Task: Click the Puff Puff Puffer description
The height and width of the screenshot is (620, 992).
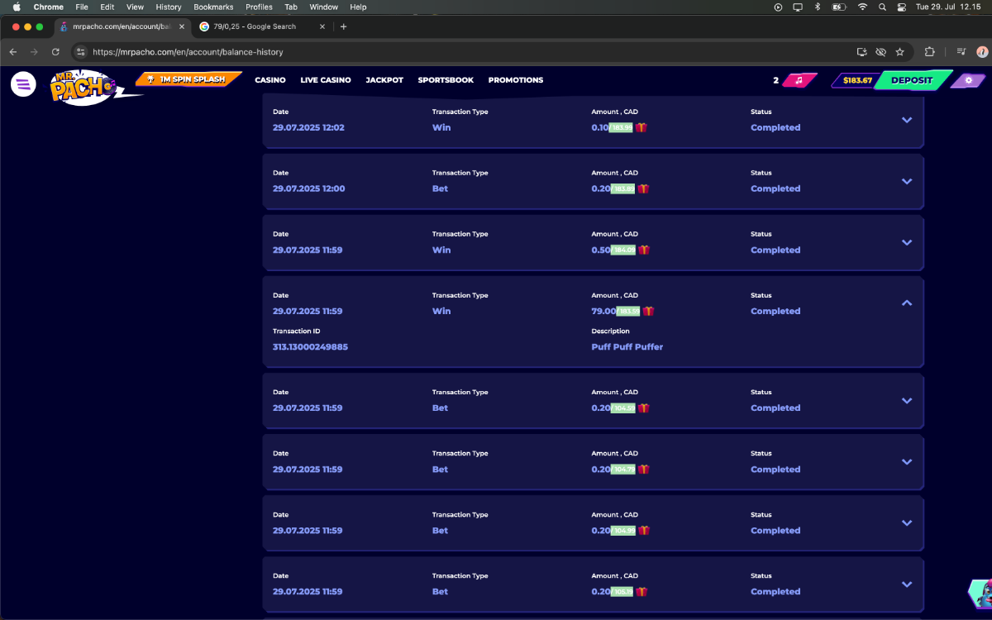Action: [627, 347]
